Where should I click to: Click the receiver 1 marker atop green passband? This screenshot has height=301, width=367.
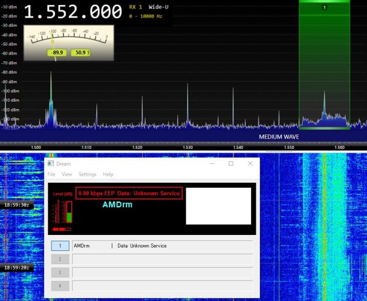pyautogui.click(x=325, y=7)
